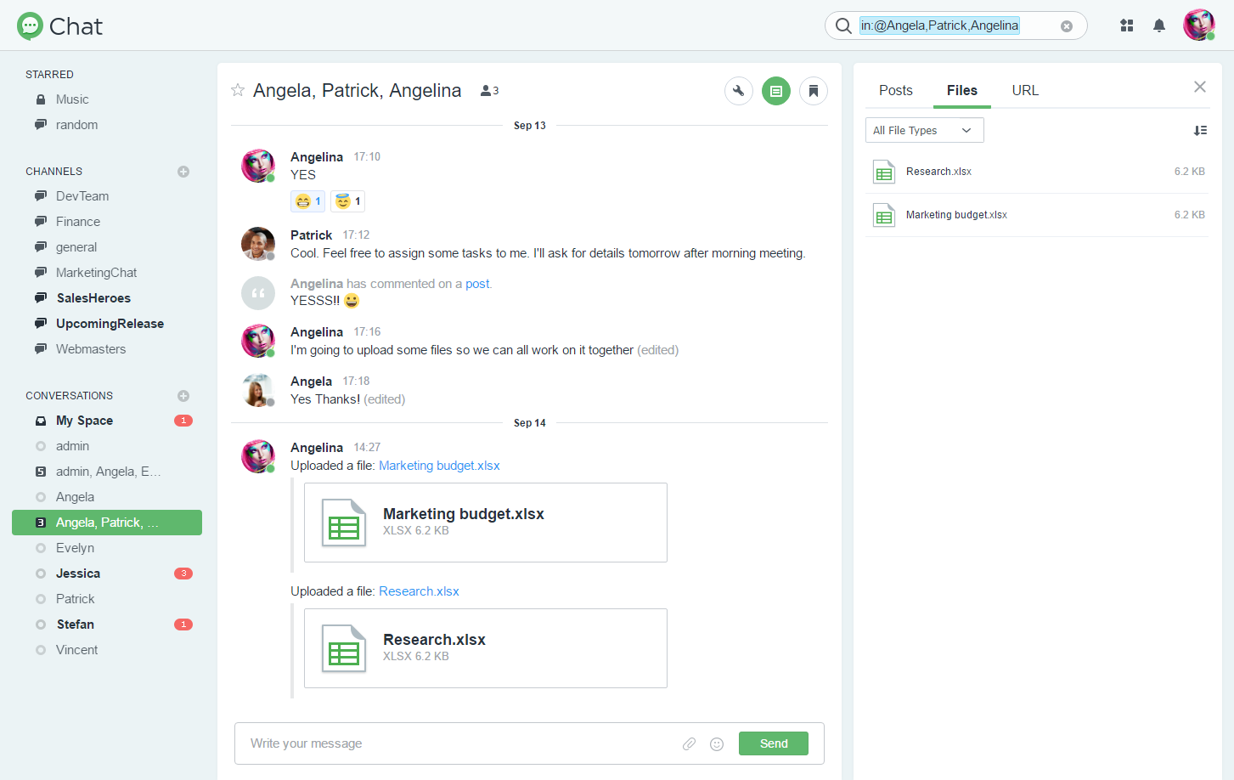Toggle the green files panel button
The width and height of the screenshot is (1234, 780).
click(775, 91)
